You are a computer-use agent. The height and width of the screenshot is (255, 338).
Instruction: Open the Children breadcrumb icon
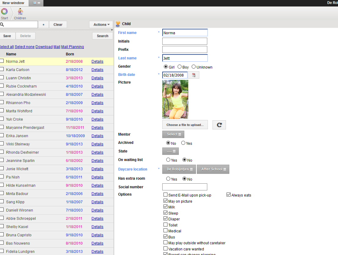(20, 11)
